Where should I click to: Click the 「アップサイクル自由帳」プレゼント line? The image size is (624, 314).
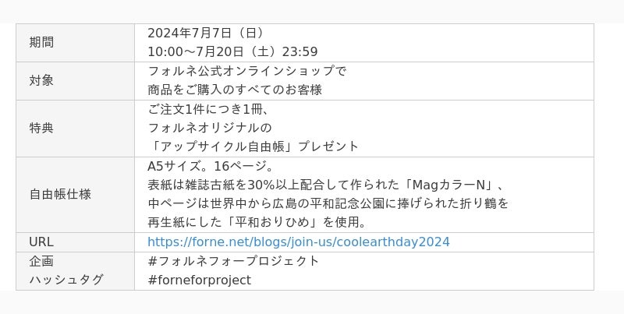click(x=253, y=146)
